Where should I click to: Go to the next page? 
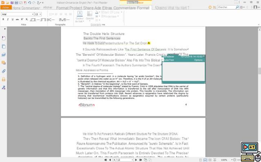[136, 160]
